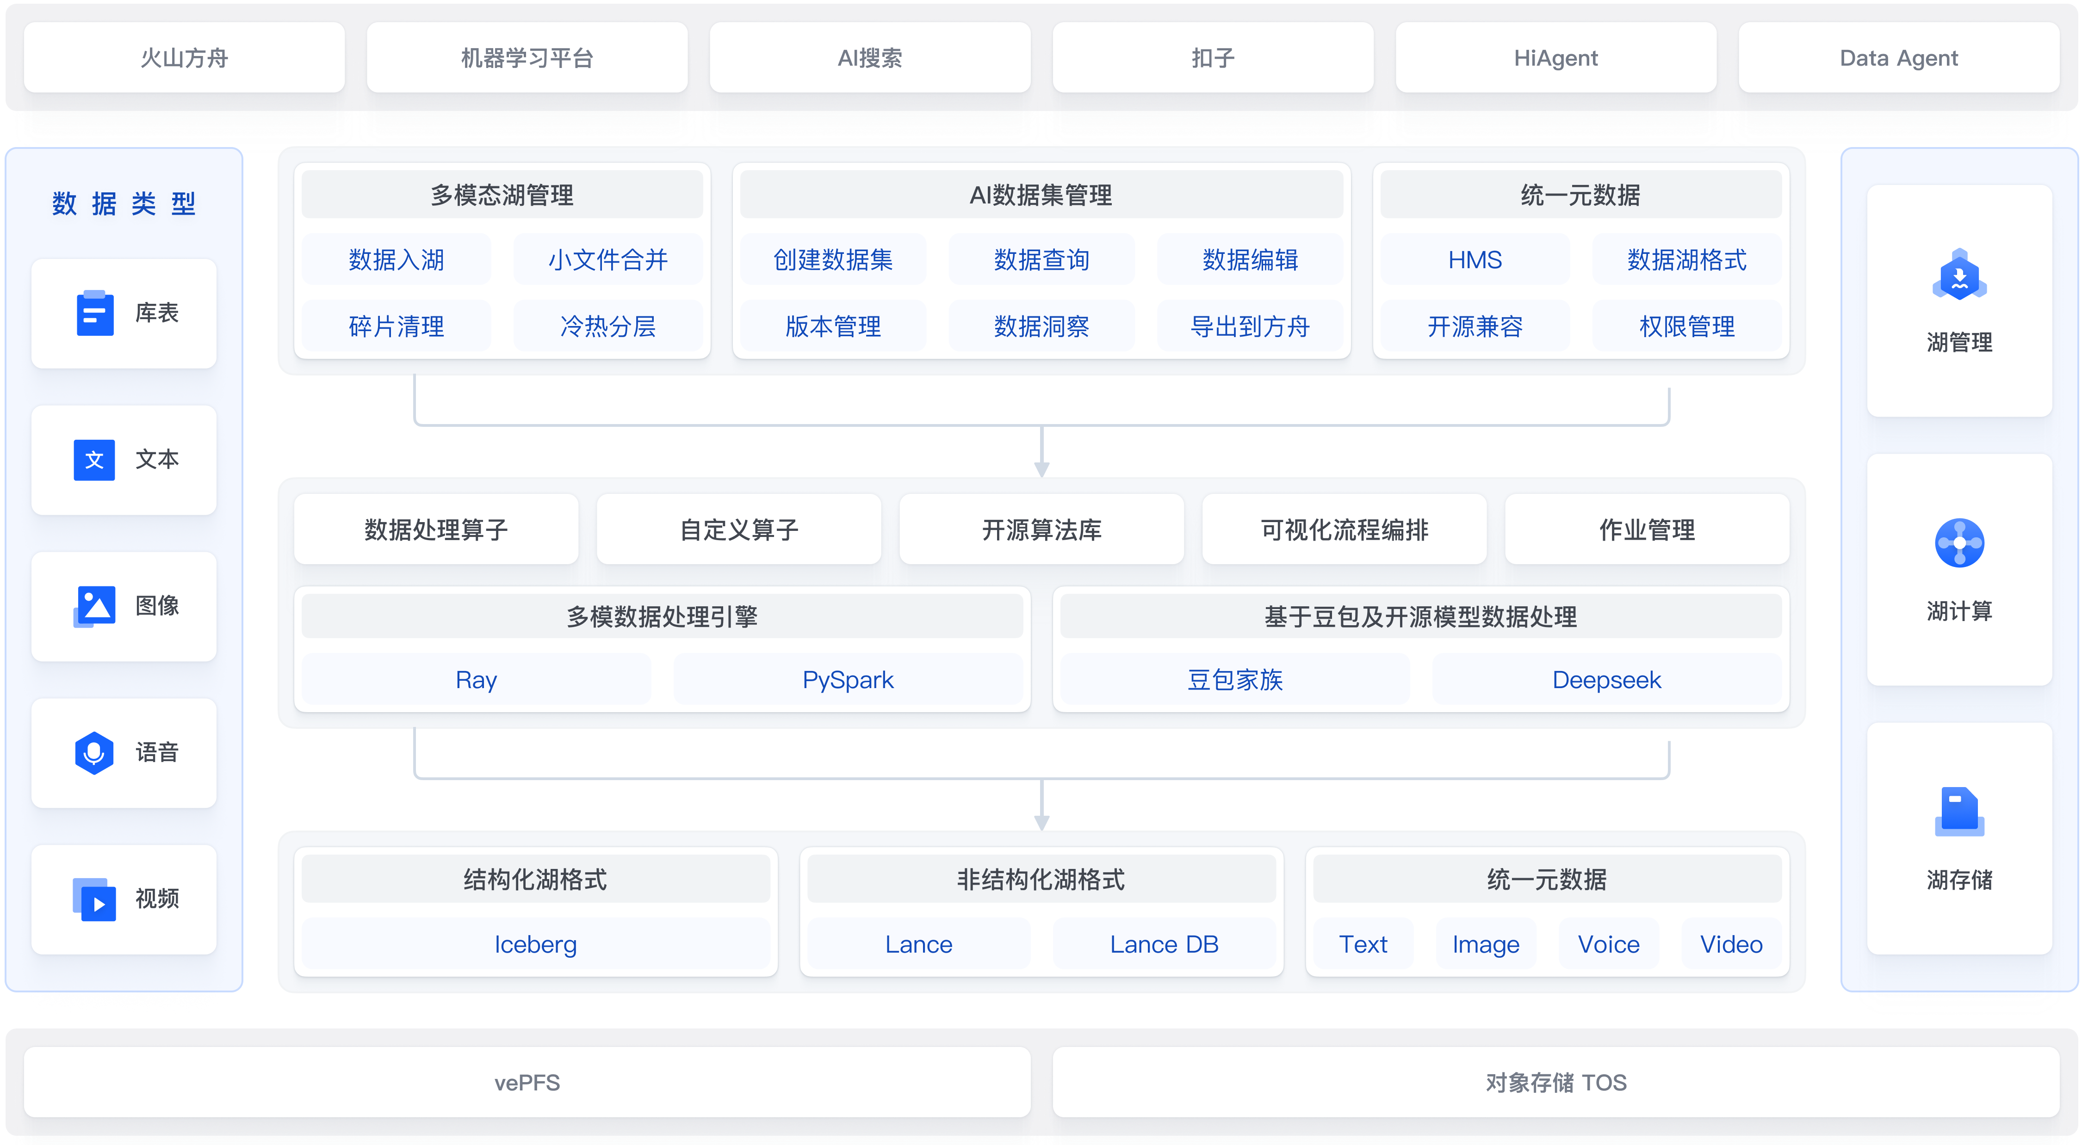Select the Video metadata item

(x=1731, y=944)
